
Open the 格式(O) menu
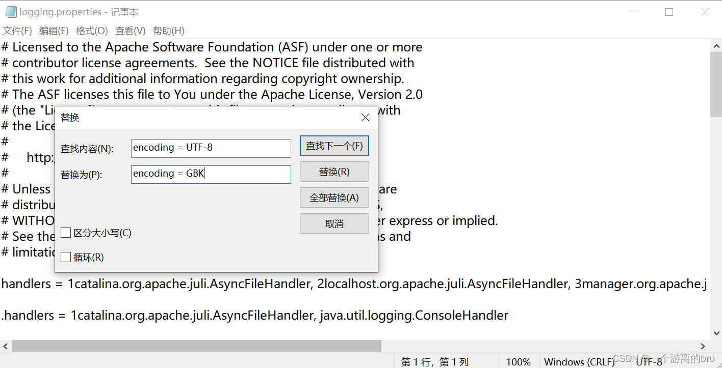coord(91,31)
